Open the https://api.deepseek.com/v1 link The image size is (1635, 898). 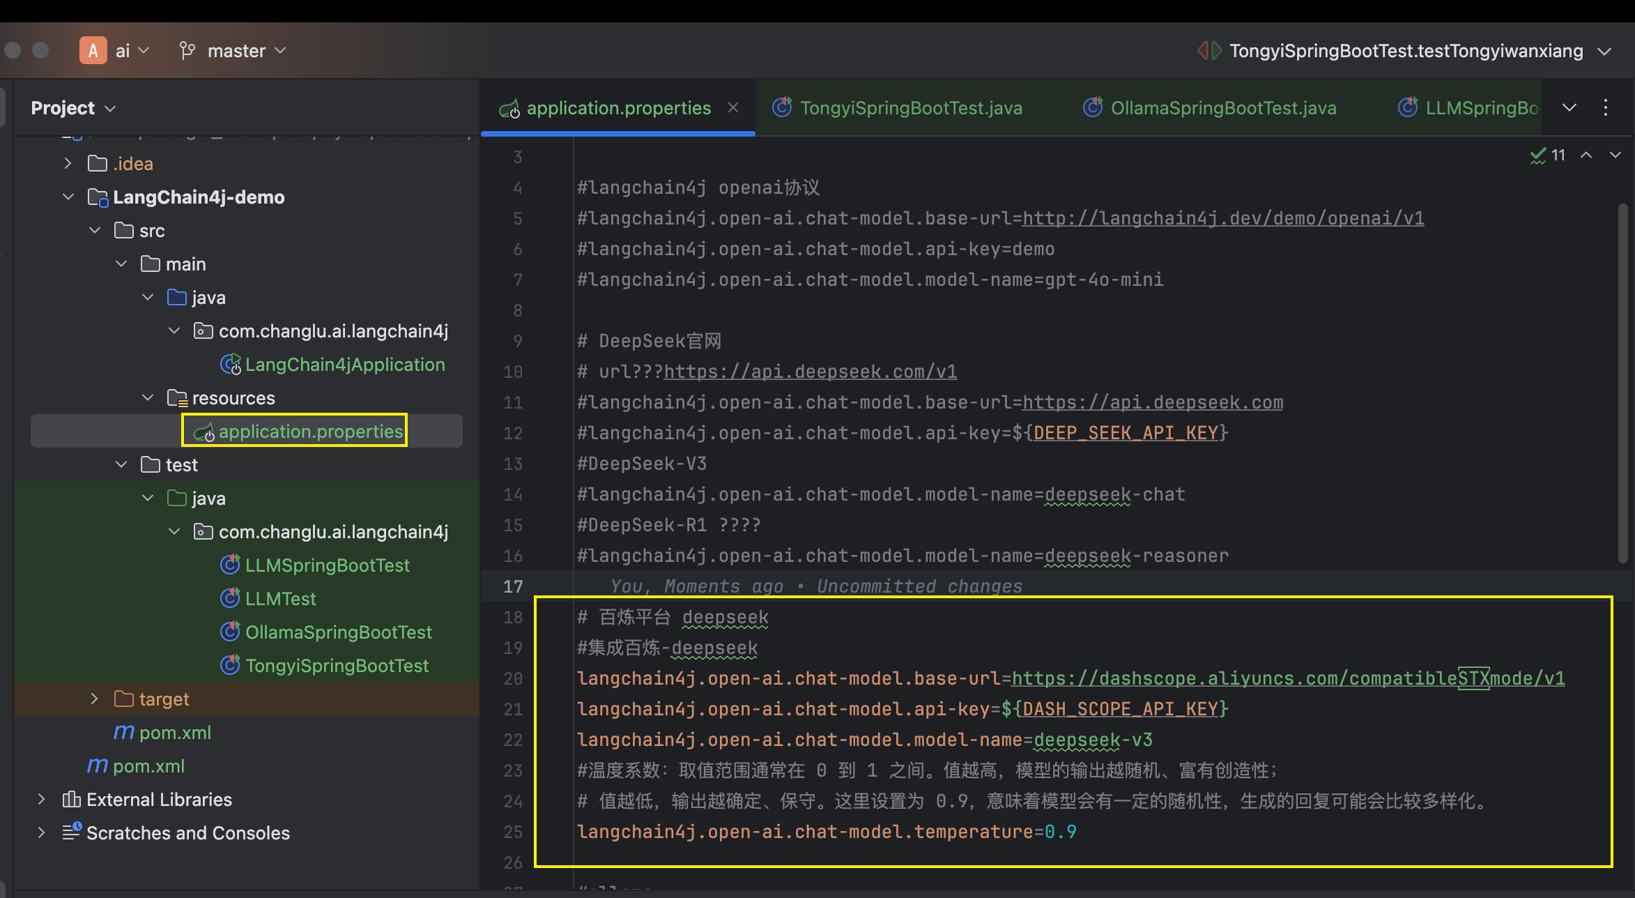[811, 372]
